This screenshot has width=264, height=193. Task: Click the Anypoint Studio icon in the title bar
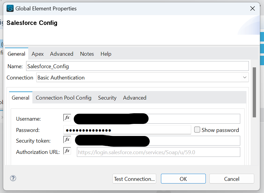[x=10, y=8]
